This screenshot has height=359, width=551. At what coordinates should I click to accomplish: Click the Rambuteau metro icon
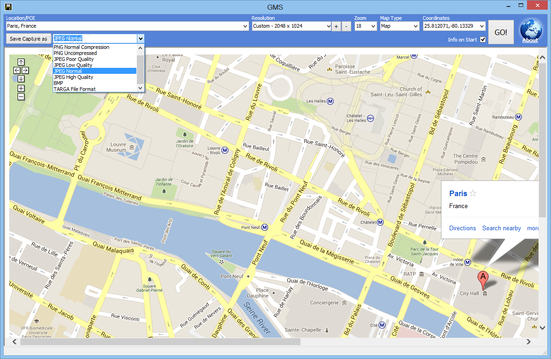518,117
